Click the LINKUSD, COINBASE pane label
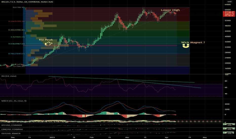The image size is (236, 139). pos(12,129)
